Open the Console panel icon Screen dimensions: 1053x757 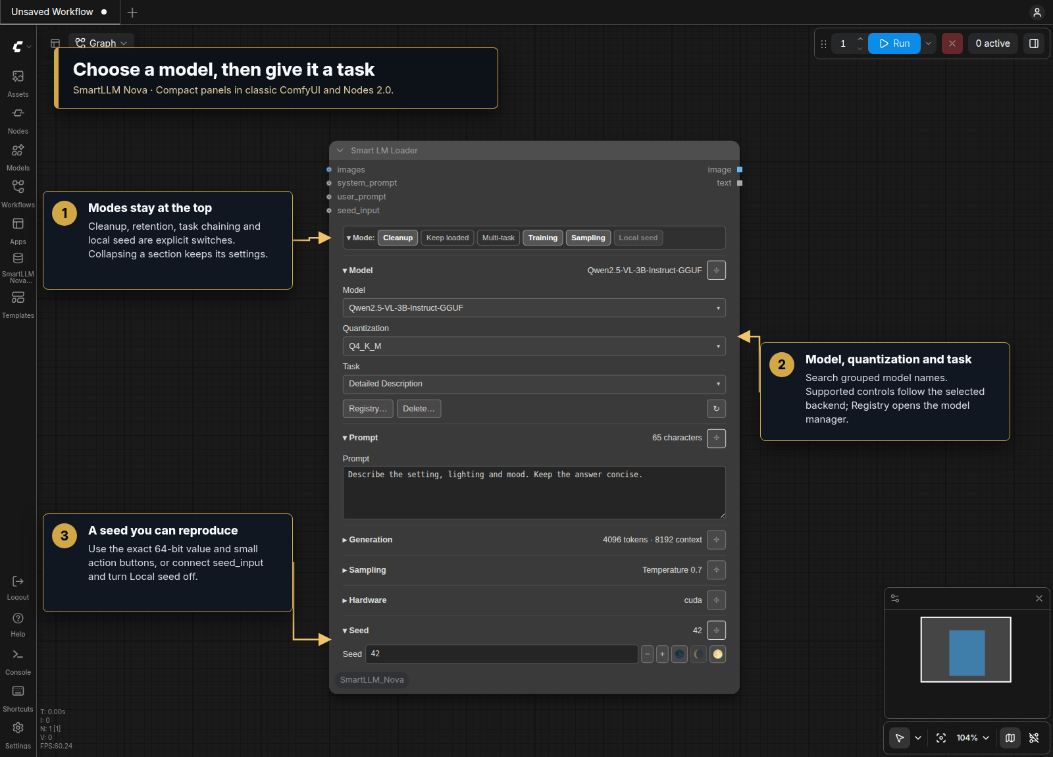[x=18, y=661]
